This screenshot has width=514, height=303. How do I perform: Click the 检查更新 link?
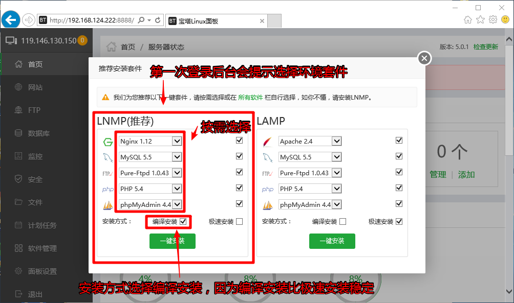[485, 47]
